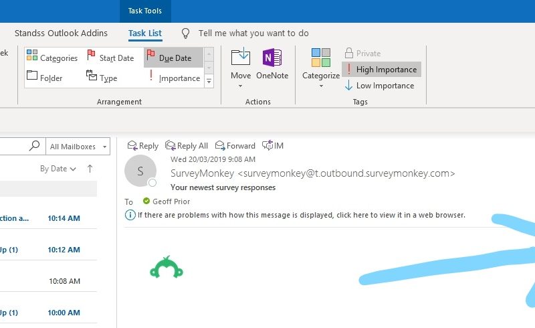This screenshot has width=535, height=328.
Task: Send item to OneNote
Action: coord(272,64)
